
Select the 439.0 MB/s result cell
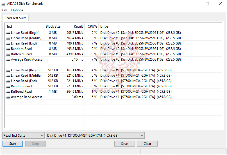pos(75,54)
